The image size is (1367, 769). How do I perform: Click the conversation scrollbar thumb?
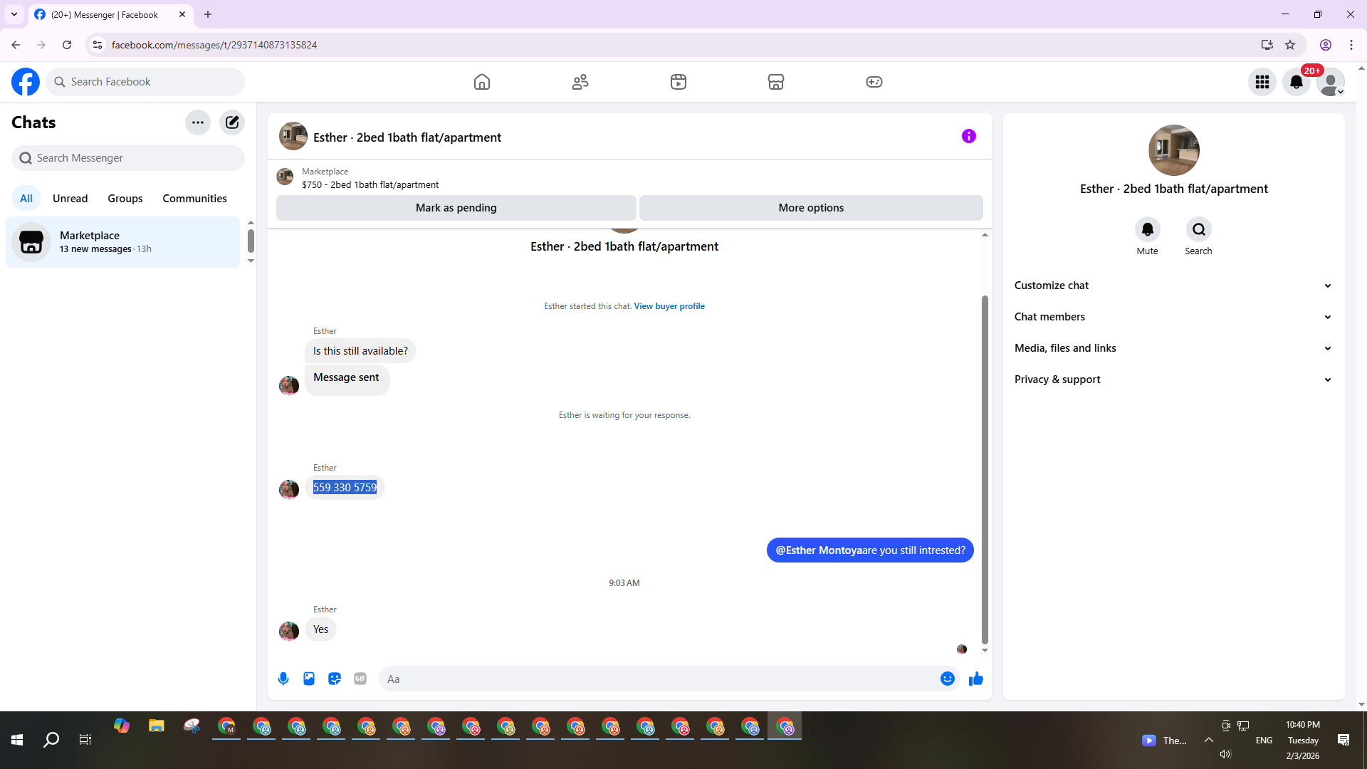pyautogui.click(x=985, y=470)
